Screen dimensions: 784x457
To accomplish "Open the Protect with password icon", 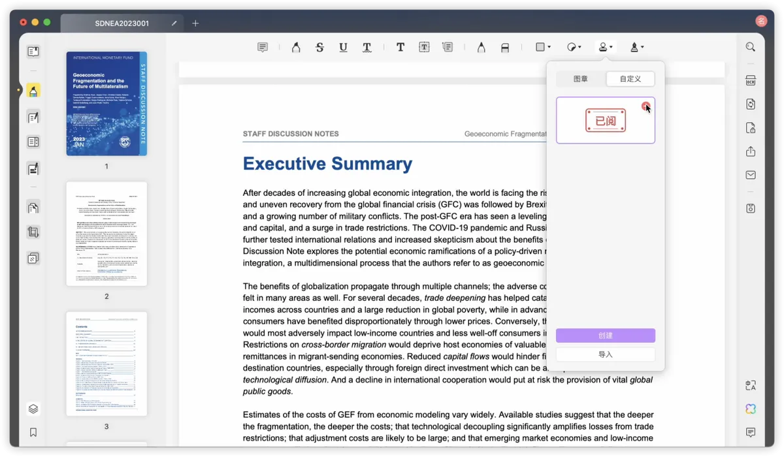I will [x=751, y=128].
